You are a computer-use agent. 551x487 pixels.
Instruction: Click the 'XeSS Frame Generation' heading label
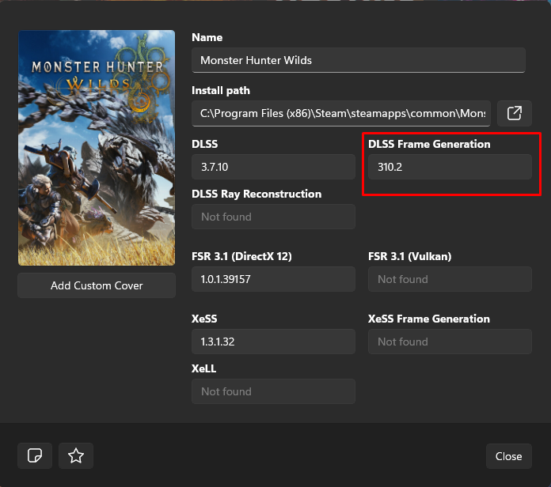click(x=429, y=319)
